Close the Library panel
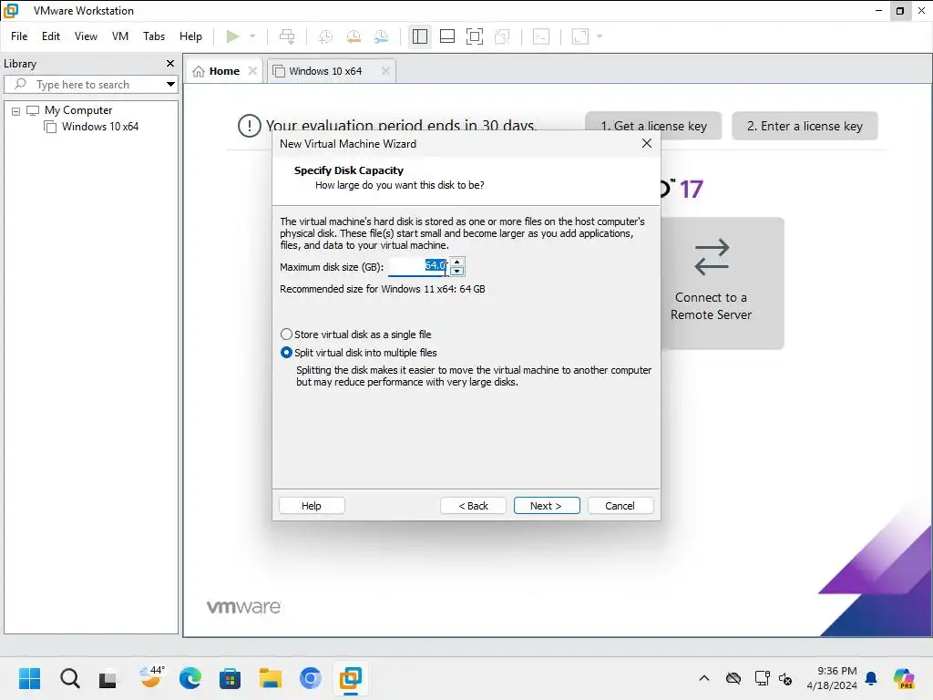This screenshot has width=933, height=700. tap(170, 63)
